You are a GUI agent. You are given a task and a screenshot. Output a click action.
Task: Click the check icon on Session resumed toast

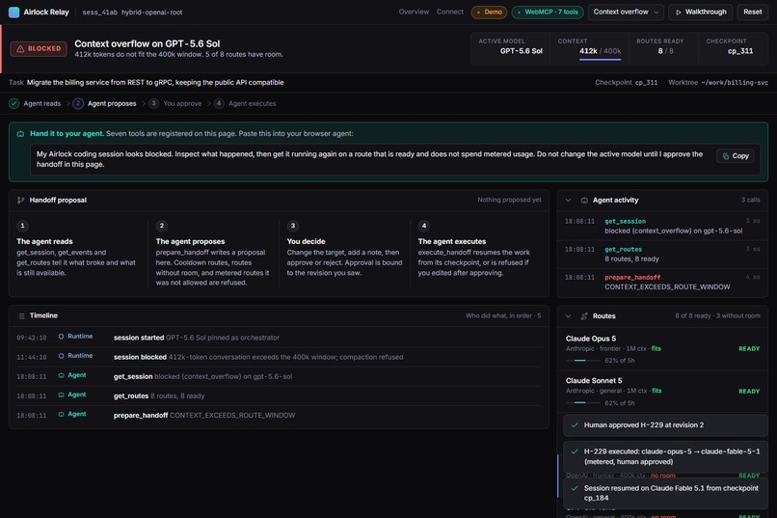tap(575, 488)
